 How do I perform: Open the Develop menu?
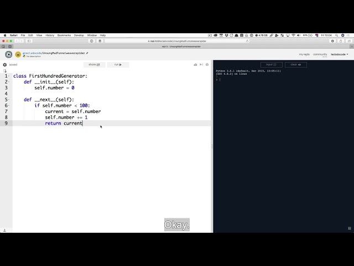tap(79, 35)
